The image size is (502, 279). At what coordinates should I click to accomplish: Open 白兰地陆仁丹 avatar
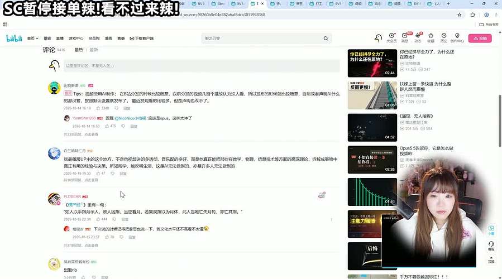[x=54, y=153]
